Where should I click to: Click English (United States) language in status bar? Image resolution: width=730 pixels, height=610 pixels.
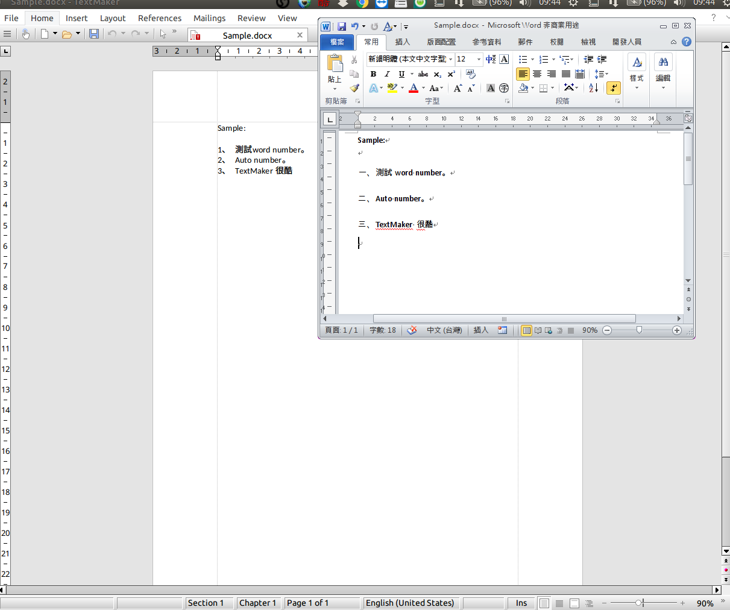click(x=410, y=603)
